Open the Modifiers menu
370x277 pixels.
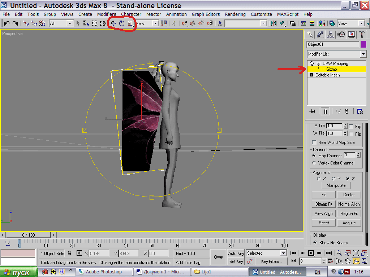coord(107,14)
